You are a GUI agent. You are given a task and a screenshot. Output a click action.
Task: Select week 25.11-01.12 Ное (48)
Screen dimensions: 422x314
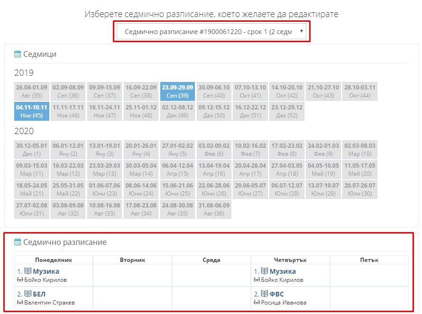click(141, 111)
